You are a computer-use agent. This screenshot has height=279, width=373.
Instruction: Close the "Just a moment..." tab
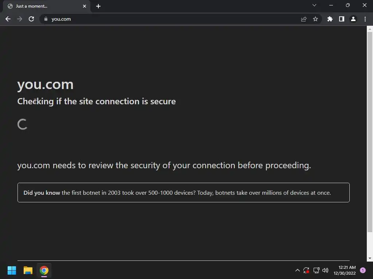(x=85, y=6)
